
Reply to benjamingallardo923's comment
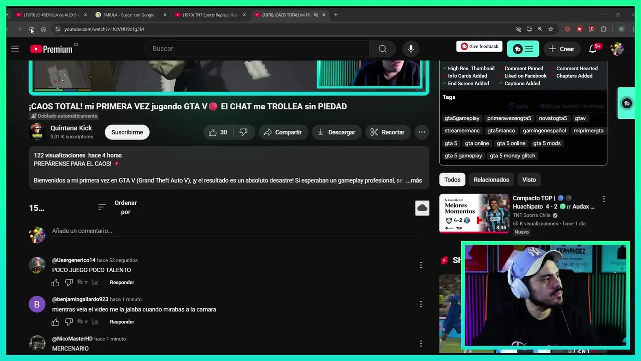click(122, 322)
